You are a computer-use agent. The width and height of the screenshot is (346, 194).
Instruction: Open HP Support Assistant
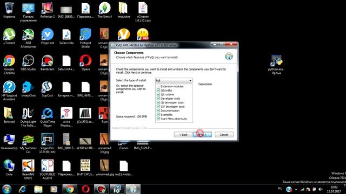(9, 91)
